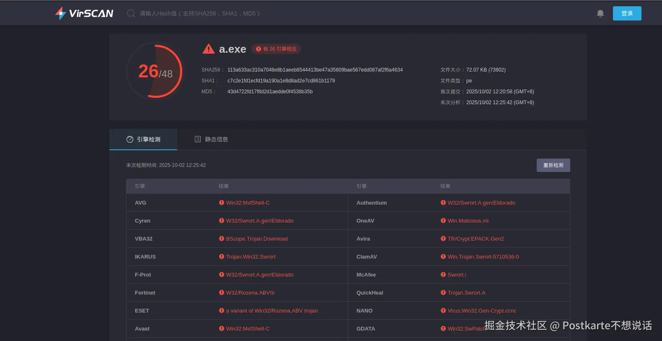The height and width of the screenshot is (341, 662).
Task: Click the alert icon next to Win32:MsfShell-C for AVG
Action: (222, 203)
